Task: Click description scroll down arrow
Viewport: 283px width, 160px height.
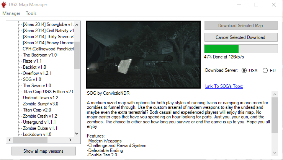Action: (275, 153)
